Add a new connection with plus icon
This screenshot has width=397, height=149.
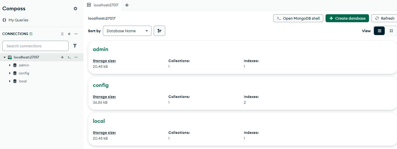tap(69, 34)
